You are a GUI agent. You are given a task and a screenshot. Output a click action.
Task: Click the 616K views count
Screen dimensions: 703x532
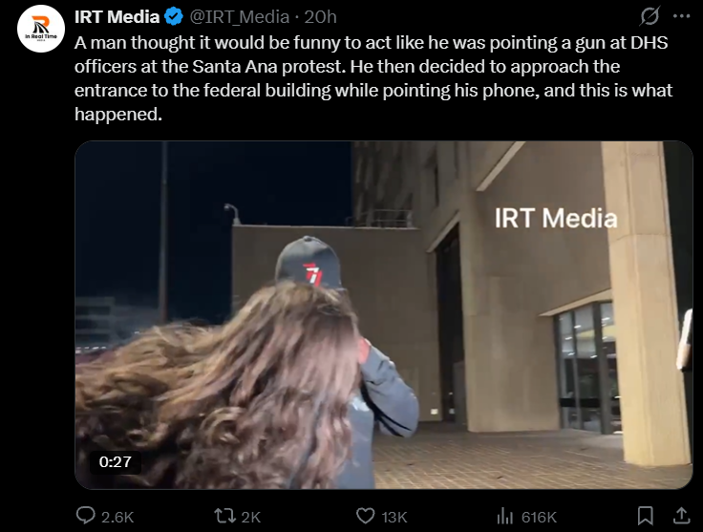pyautogui.click(x=539, y=517)
